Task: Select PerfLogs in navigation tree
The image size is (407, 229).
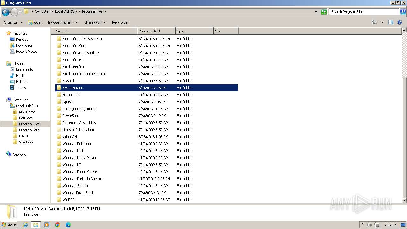Action: pos(26,118)
